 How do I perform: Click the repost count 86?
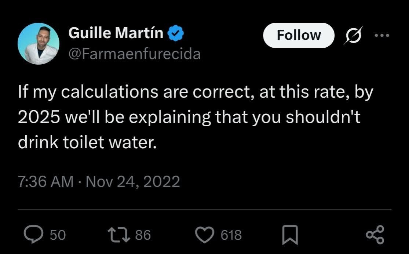tap(143, 235)
